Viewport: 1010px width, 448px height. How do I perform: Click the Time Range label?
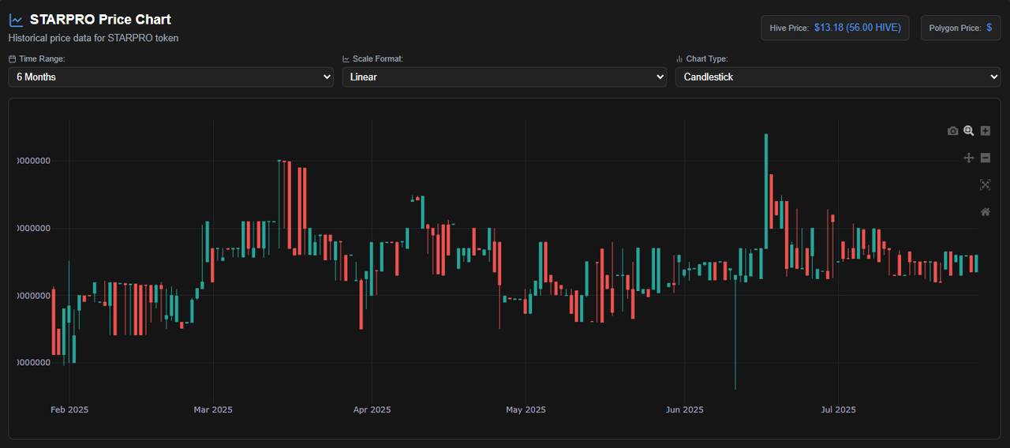[42, 59]
